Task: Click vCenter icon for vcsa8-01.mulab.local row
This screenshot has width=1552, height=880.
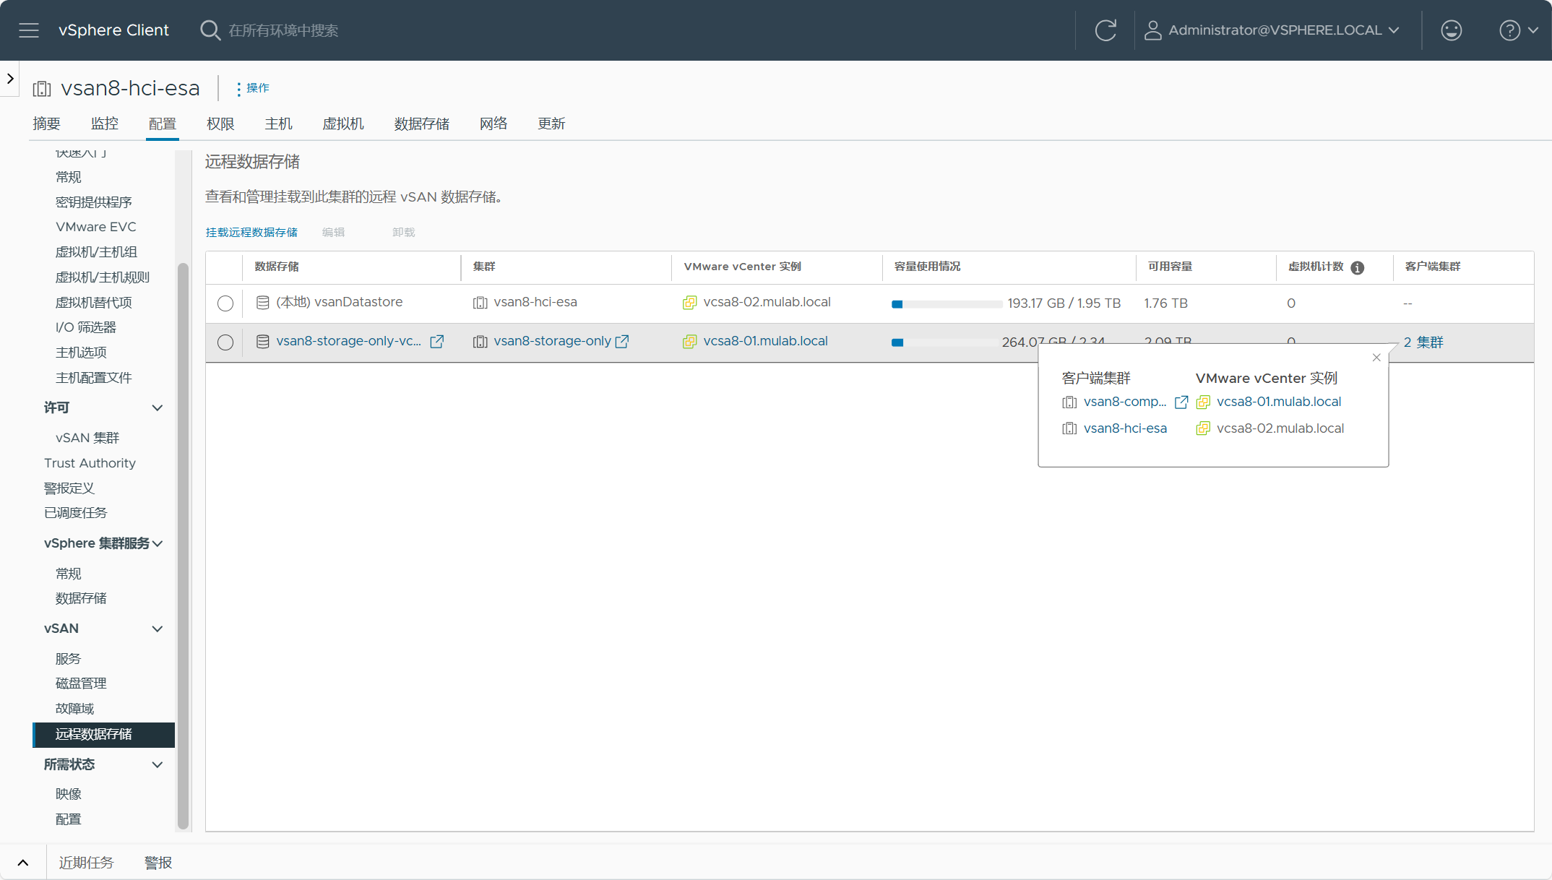Action: (x=690, y=342)
